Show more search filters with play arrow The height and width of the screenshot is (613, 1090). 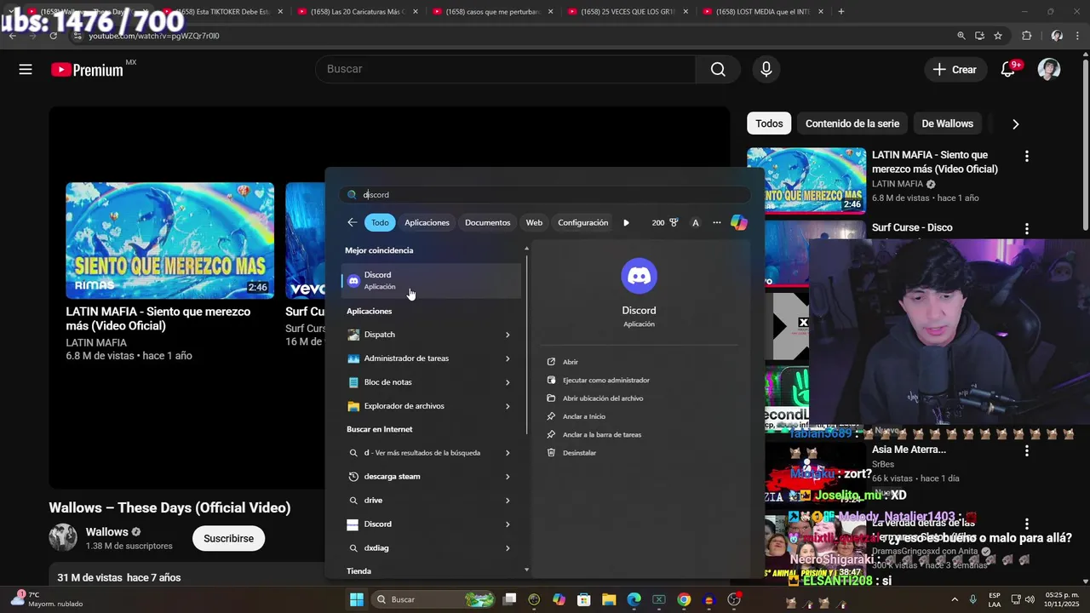(x=626, y=223)
